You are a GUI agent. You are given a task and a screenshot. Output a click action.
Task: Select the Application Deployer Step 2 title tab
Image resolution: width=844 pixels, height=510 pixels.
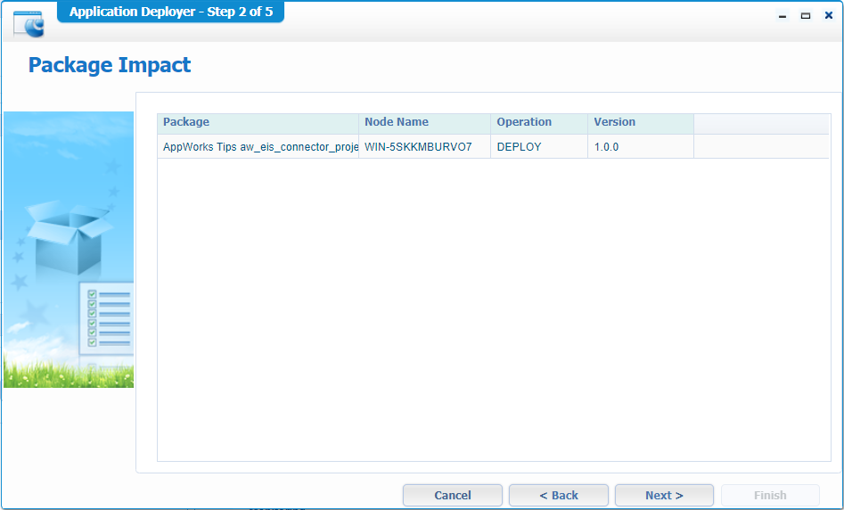pos(170,12)
